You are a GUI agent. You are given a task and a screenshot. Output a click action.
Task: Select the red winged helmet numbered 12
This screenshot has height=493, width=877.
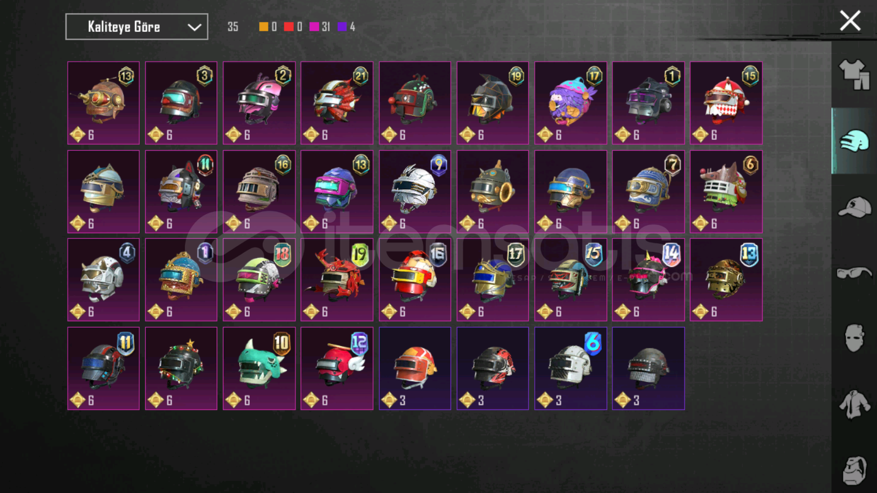click(x=337, y=369)
